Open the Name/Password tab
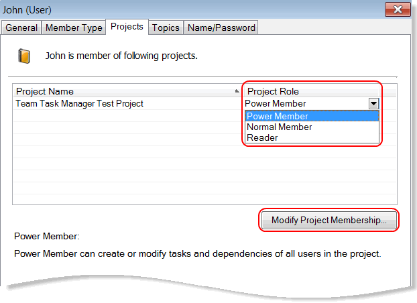Screen dimensions: 417x303 pos(220,27)
